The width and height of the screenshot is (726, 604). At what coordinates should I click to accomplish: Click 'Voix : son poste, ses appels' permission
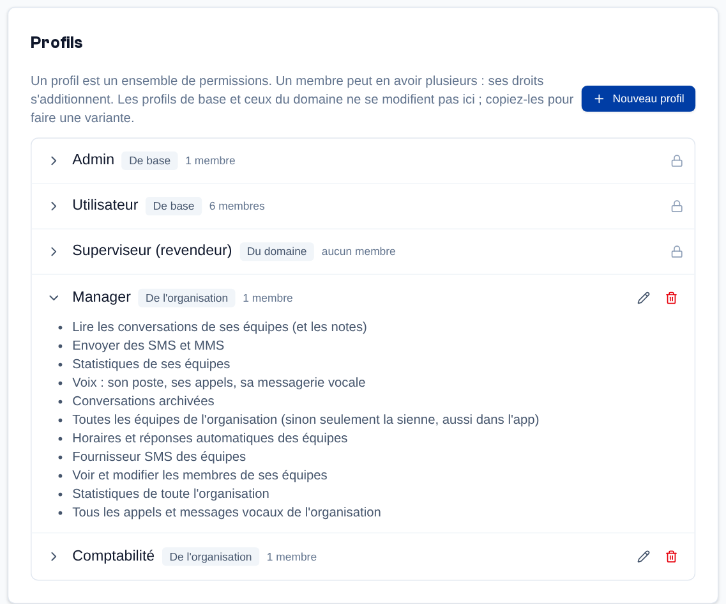tap(218, 383)
